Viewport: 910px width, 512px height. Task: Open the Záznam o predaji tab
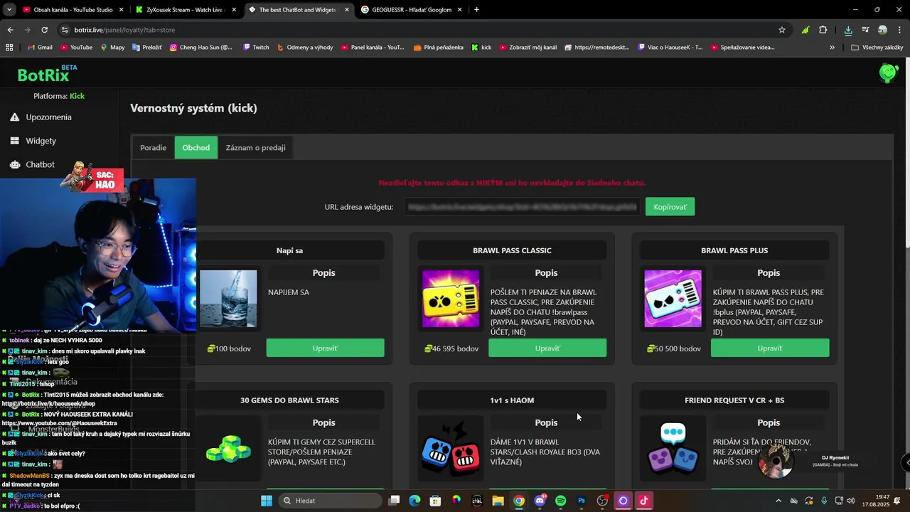[255, 147]
